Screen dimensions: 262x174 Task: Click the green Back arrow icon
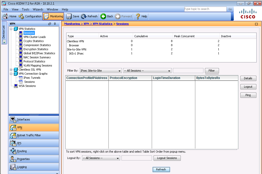click(x=103, y=16)
